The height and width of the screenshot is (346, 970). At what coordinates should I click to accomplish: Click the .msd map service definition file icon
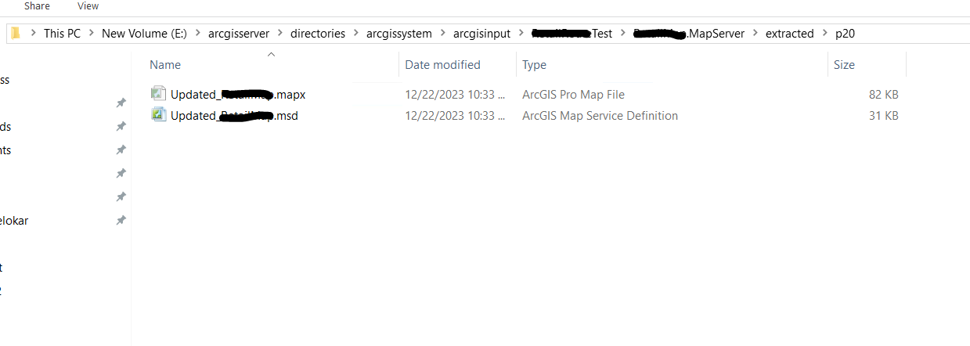coord(159,116)
